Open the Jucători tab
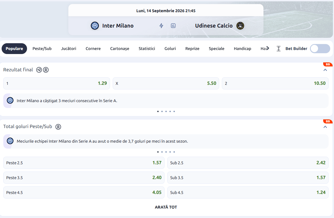Screen dimensions: 334x218 tap(69, 49)
